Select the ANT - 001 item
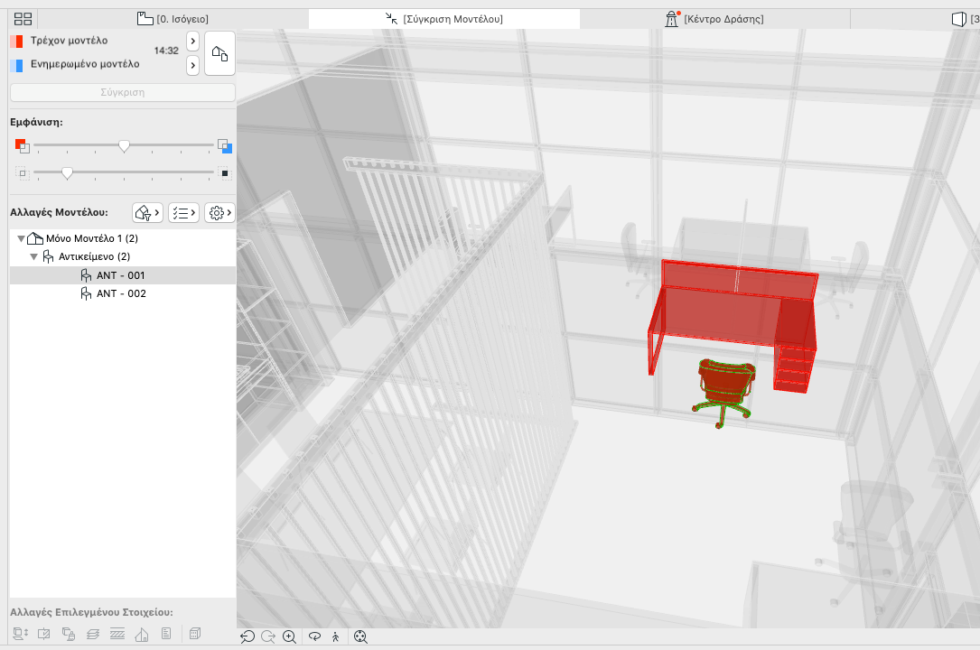Viewport: 980px width, 650px height. coord(123,275)
